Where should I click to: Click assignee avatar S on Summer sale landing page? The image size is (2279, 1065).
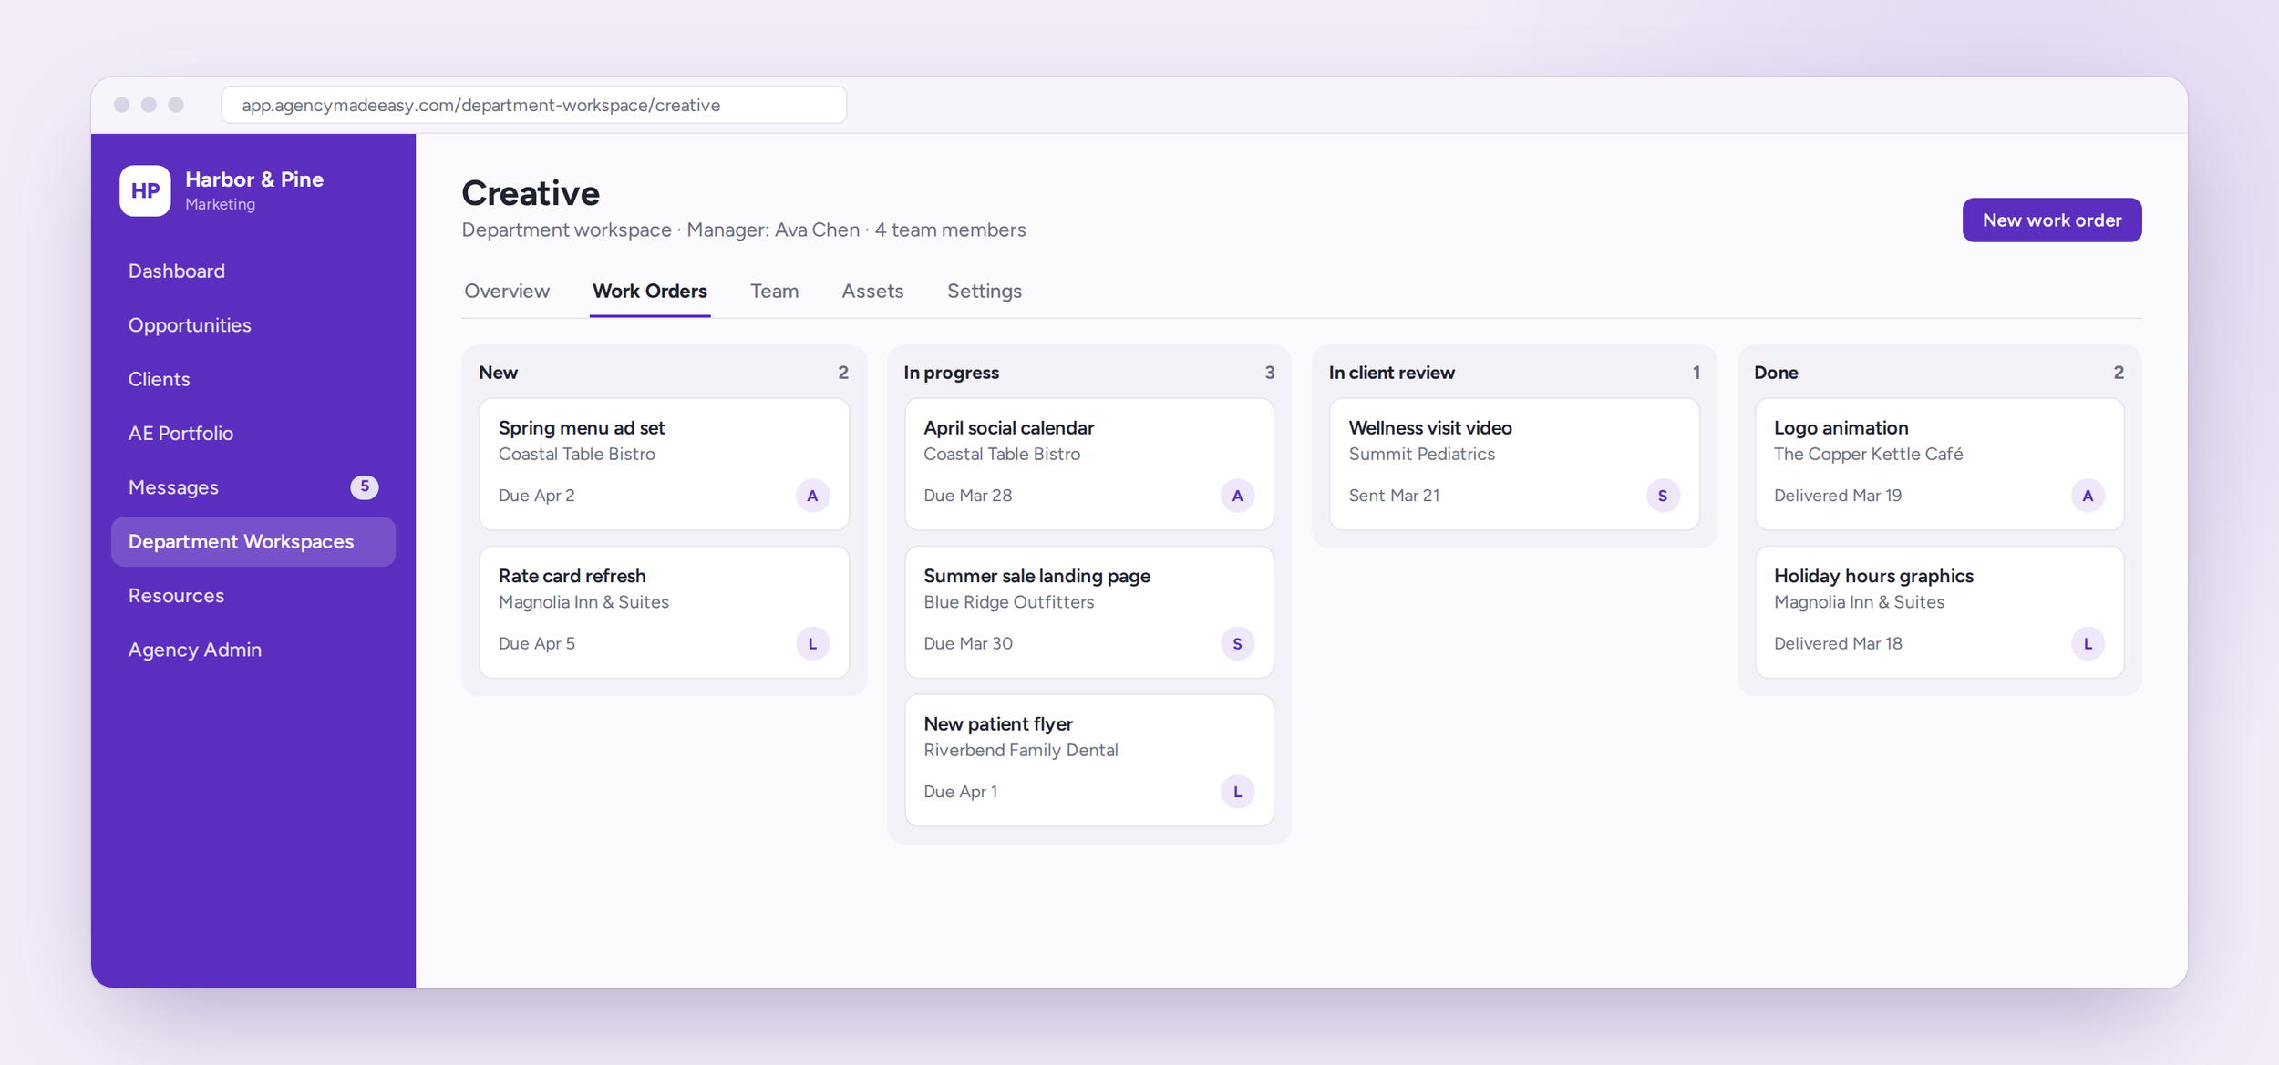tap(1237, 644)
